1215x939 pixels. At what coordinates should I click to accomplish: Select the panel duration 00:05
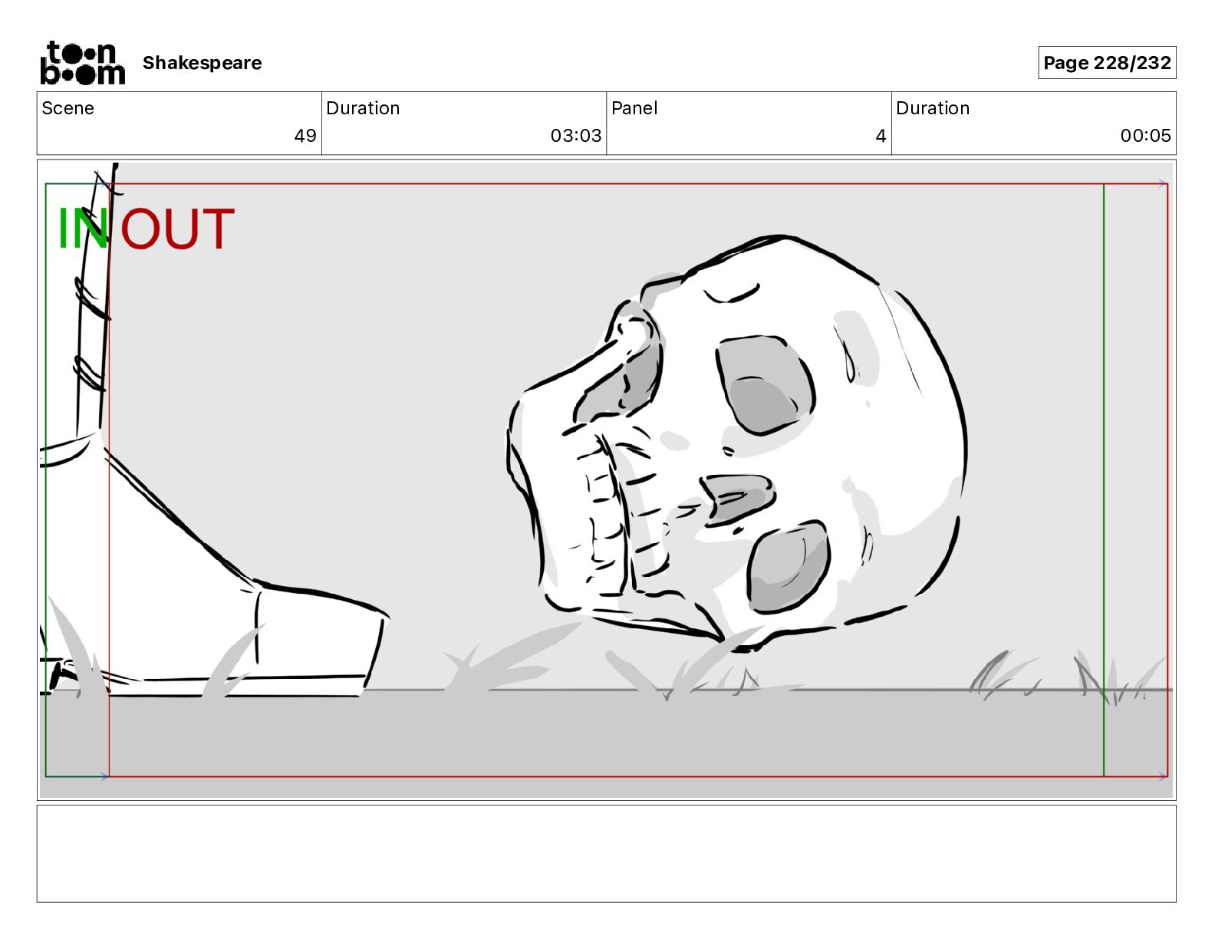[x=1145, y=136]
